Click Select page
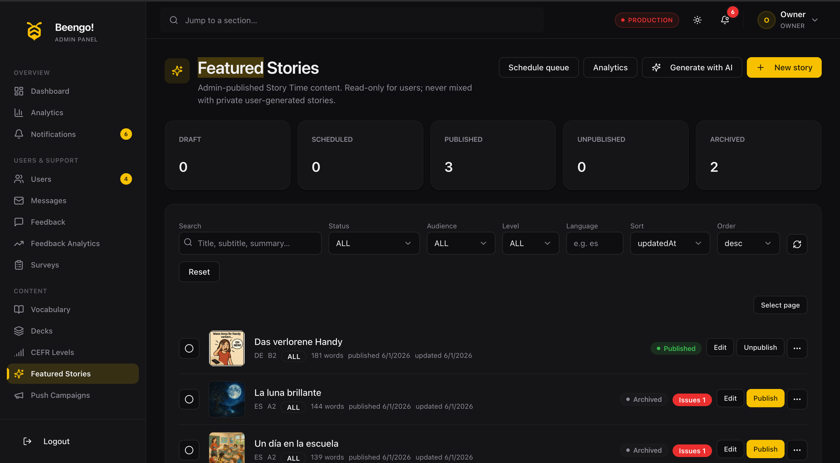 (780, 305)
